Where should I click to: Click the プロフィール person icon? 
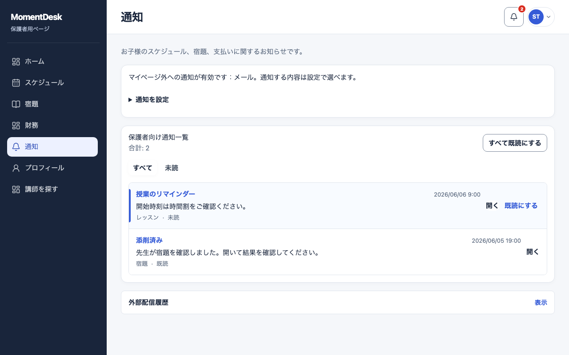pos(16,168)
